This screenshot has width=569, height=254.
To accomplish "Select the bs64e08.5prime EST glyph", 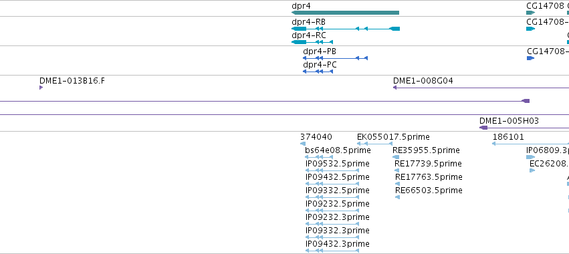I will click(319, 157).
